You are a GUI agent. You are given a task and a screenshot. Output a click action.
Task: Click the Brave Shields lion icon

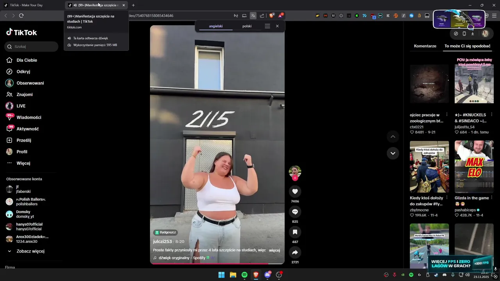(x=272, y=16)
